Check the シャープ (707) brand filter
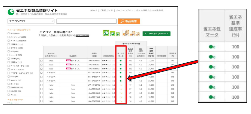The width and height of the screenshot is (251, 114). (9, 55)
